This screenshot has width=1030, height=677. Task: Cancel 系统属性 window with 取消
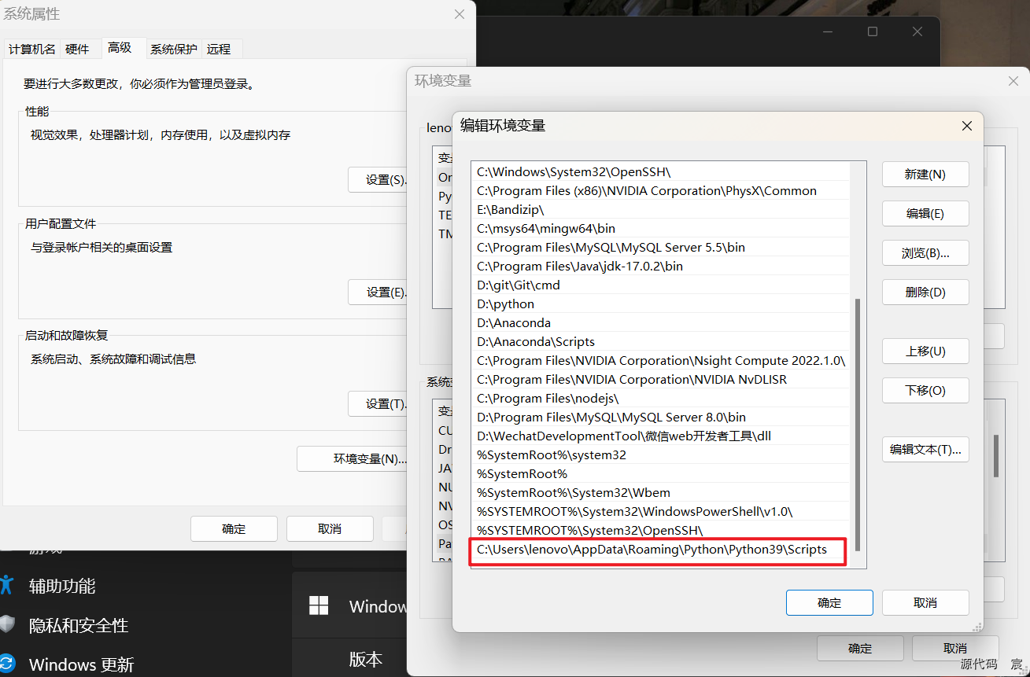[330, 528]
